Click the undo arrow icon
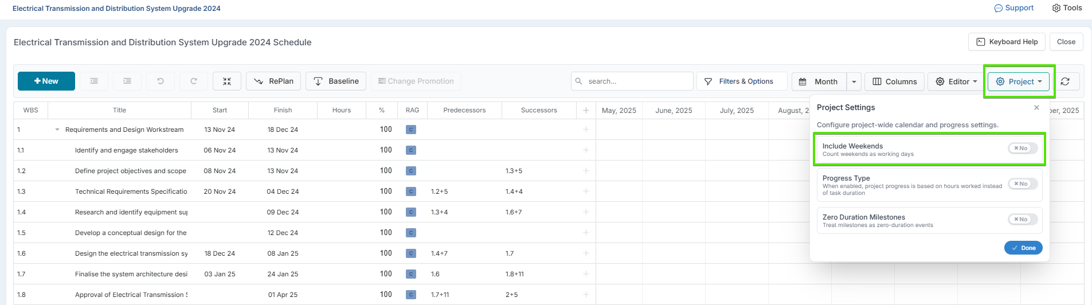Viewport: 1092px width, 305px height. 161,81
